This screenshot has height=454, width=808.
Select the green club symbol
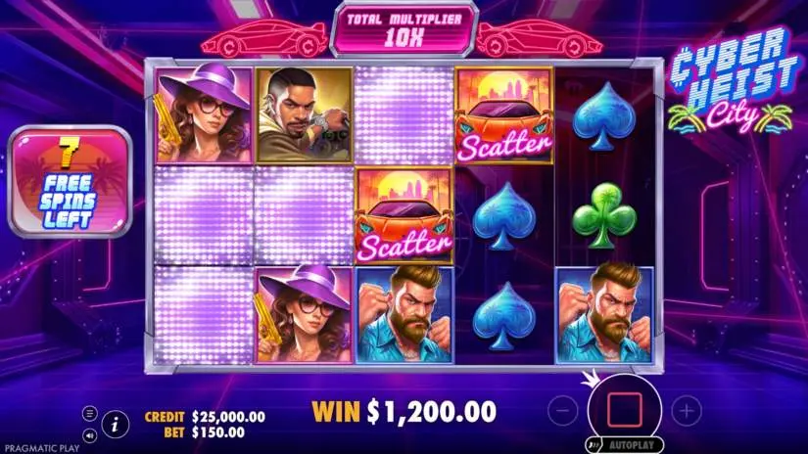click(604, 216)
